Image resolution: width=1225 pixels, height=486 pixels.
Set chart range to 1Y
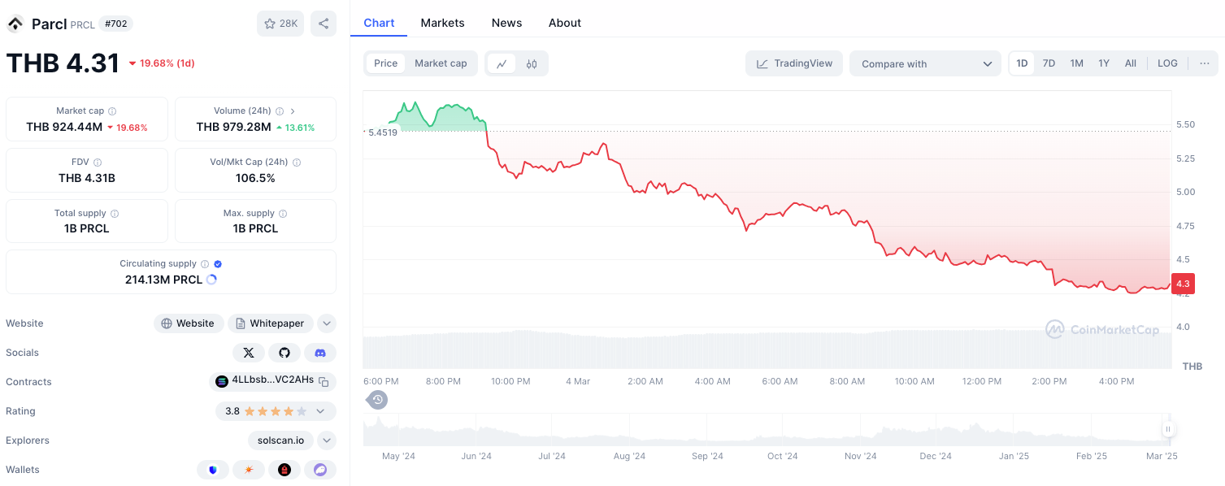1104,63
